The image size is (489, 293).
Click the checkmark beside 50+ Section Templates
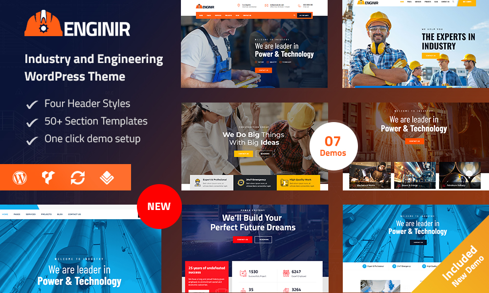32,122
